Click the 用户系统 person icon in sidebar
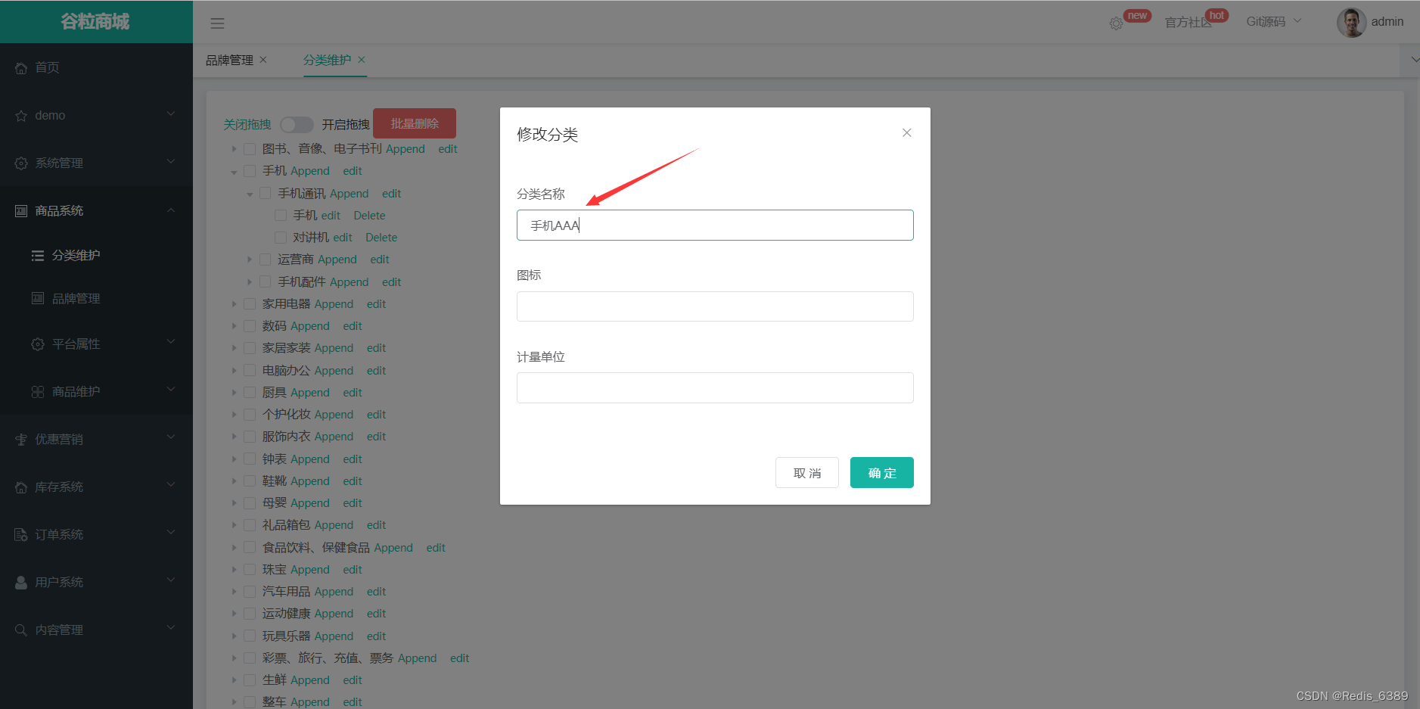Screen dimensions: 1420x709 21,583
